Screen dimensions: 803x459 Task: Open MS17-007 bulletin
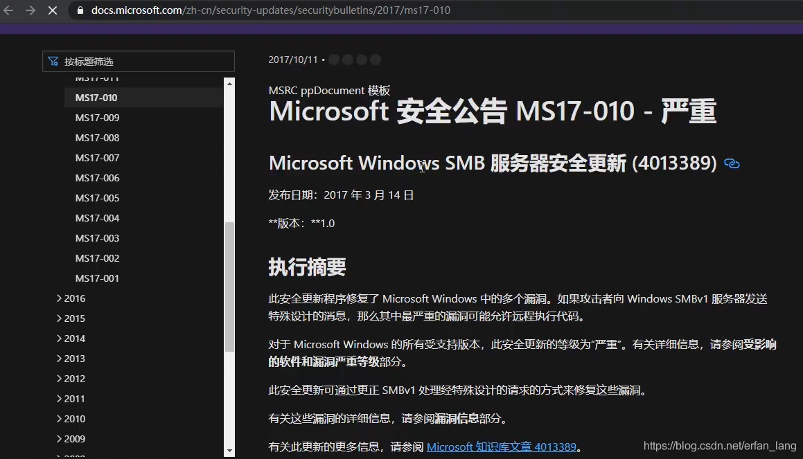click(x=97, y=158)
